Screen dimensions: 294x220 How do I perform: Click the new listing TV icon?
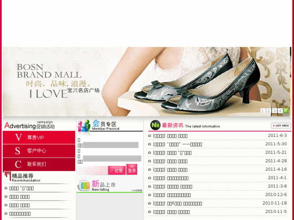pos(84,185)
